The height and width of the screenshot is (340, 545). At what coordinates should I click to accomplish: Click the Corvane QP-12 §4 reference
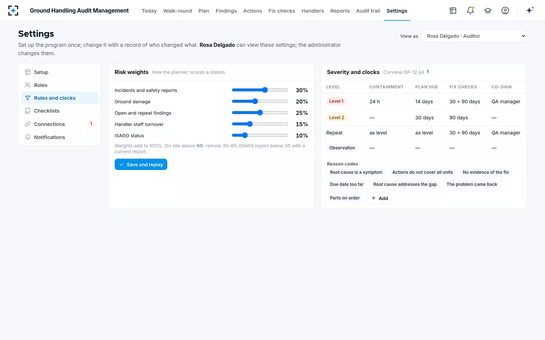(403, 72)
